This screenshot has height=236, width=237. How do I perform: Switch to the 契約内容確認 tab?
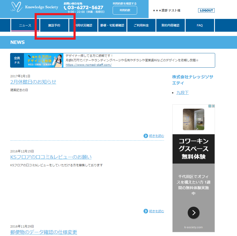[170, 26]
